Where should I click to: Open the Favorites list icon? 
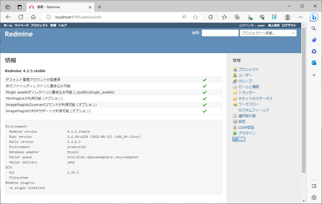coord(224,17)
